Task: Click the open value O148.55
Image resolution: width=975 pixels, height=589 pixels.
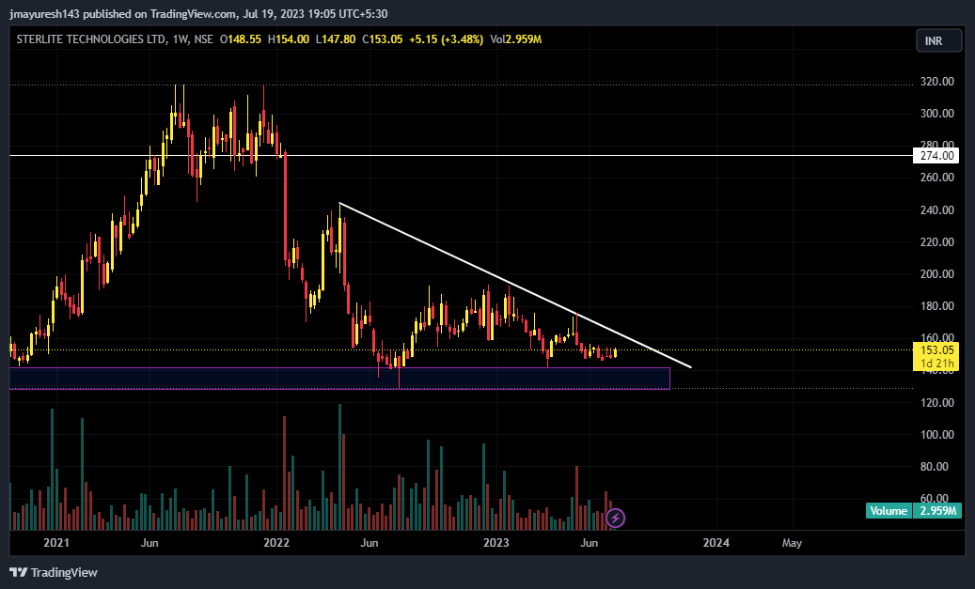Action: pyautogui.click(x=240, y=39)
